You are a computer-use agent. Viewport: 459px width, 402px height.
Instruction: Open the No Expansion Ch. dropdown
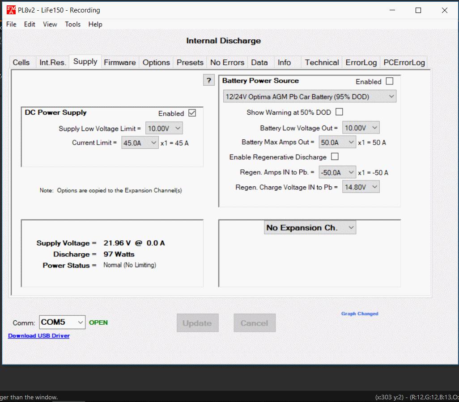pos(310,228)
